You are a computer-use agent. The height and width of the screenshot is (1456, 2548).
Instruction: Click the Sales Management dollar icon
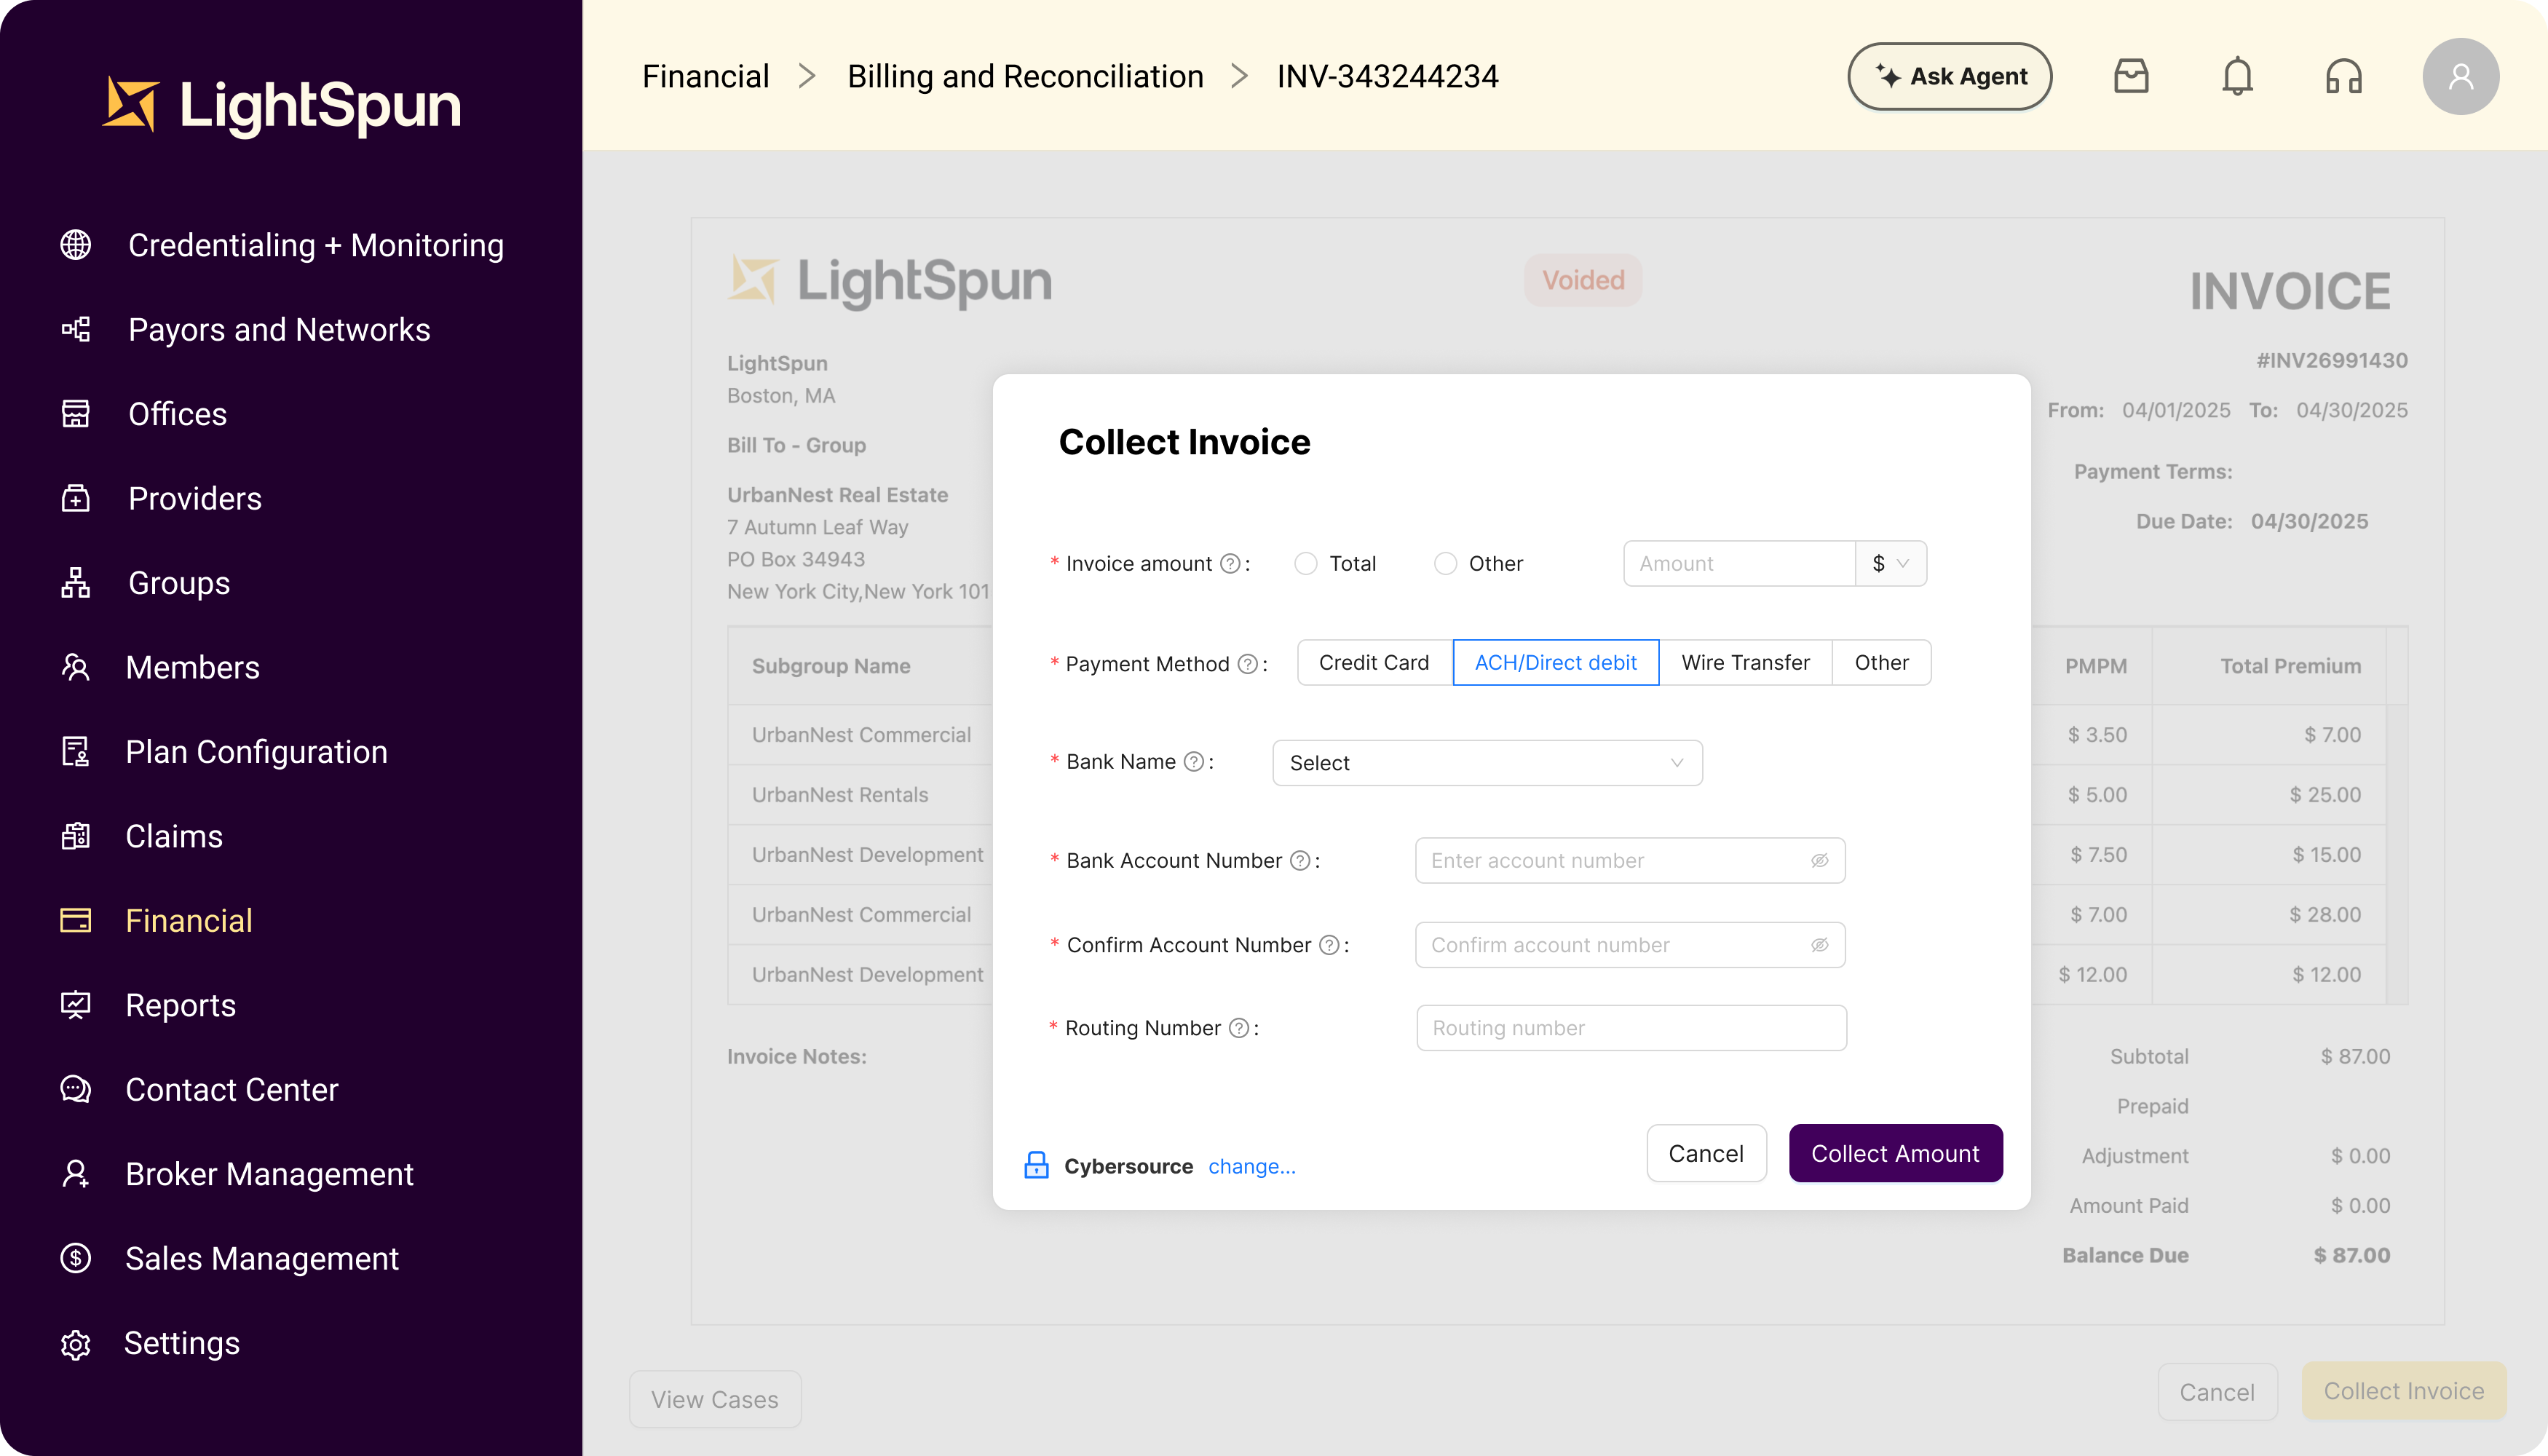[x=76, y=1258]
